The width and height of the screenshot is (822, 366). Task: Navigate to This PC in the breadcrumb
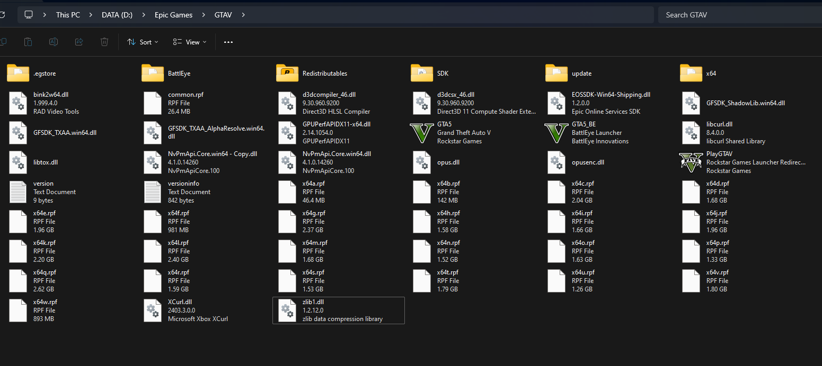tap(68, 15)
